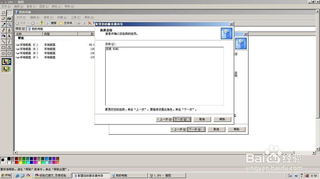This screenshot has width=320, height=179.
Task: Pick the Text tool
Action: (x=9, y=36)
